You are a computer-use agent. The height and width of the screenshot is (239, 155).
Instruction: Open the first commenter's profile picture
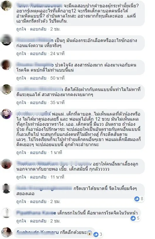click(x=6, y=6)
